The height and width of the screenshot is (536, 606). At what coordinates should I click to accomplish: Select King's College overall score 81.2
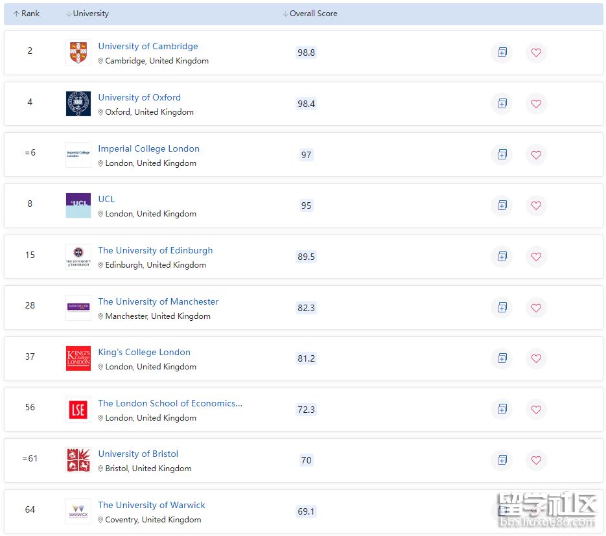click(306, 358)
